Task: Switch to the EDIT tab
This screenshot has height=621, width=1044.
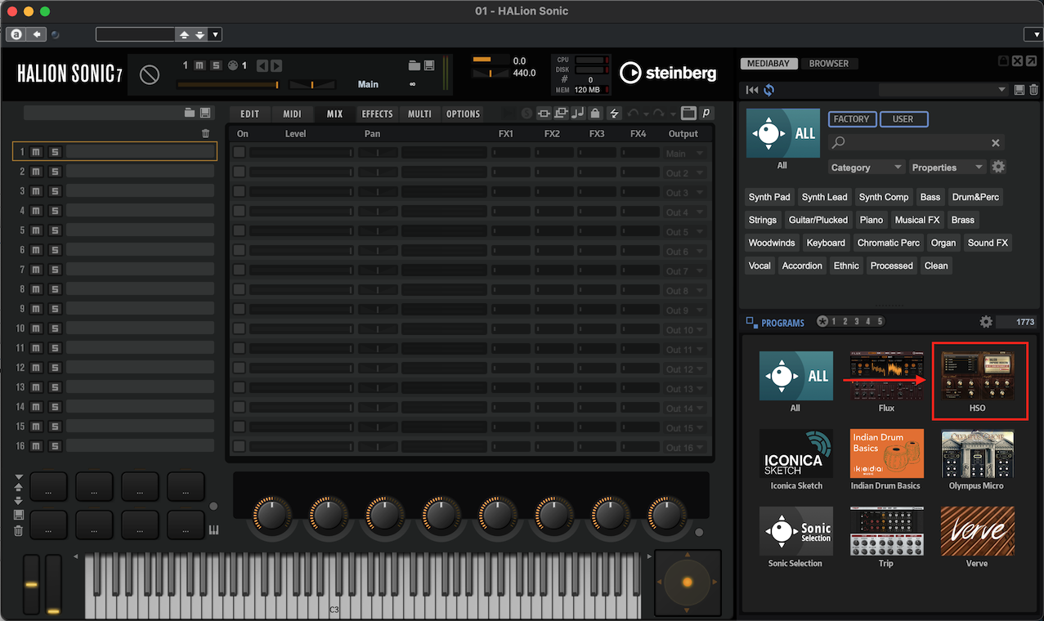Action: point(249,114)
